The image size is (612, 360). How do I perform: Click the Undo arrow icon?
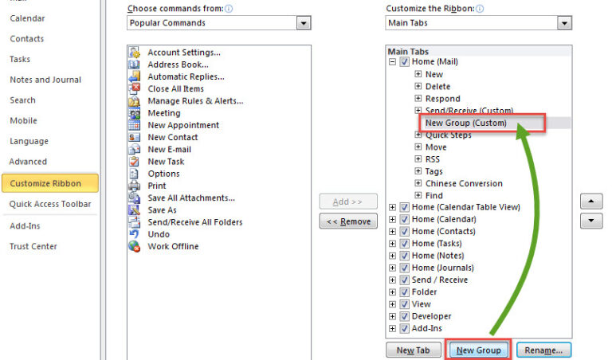click(x=134, y=234)
